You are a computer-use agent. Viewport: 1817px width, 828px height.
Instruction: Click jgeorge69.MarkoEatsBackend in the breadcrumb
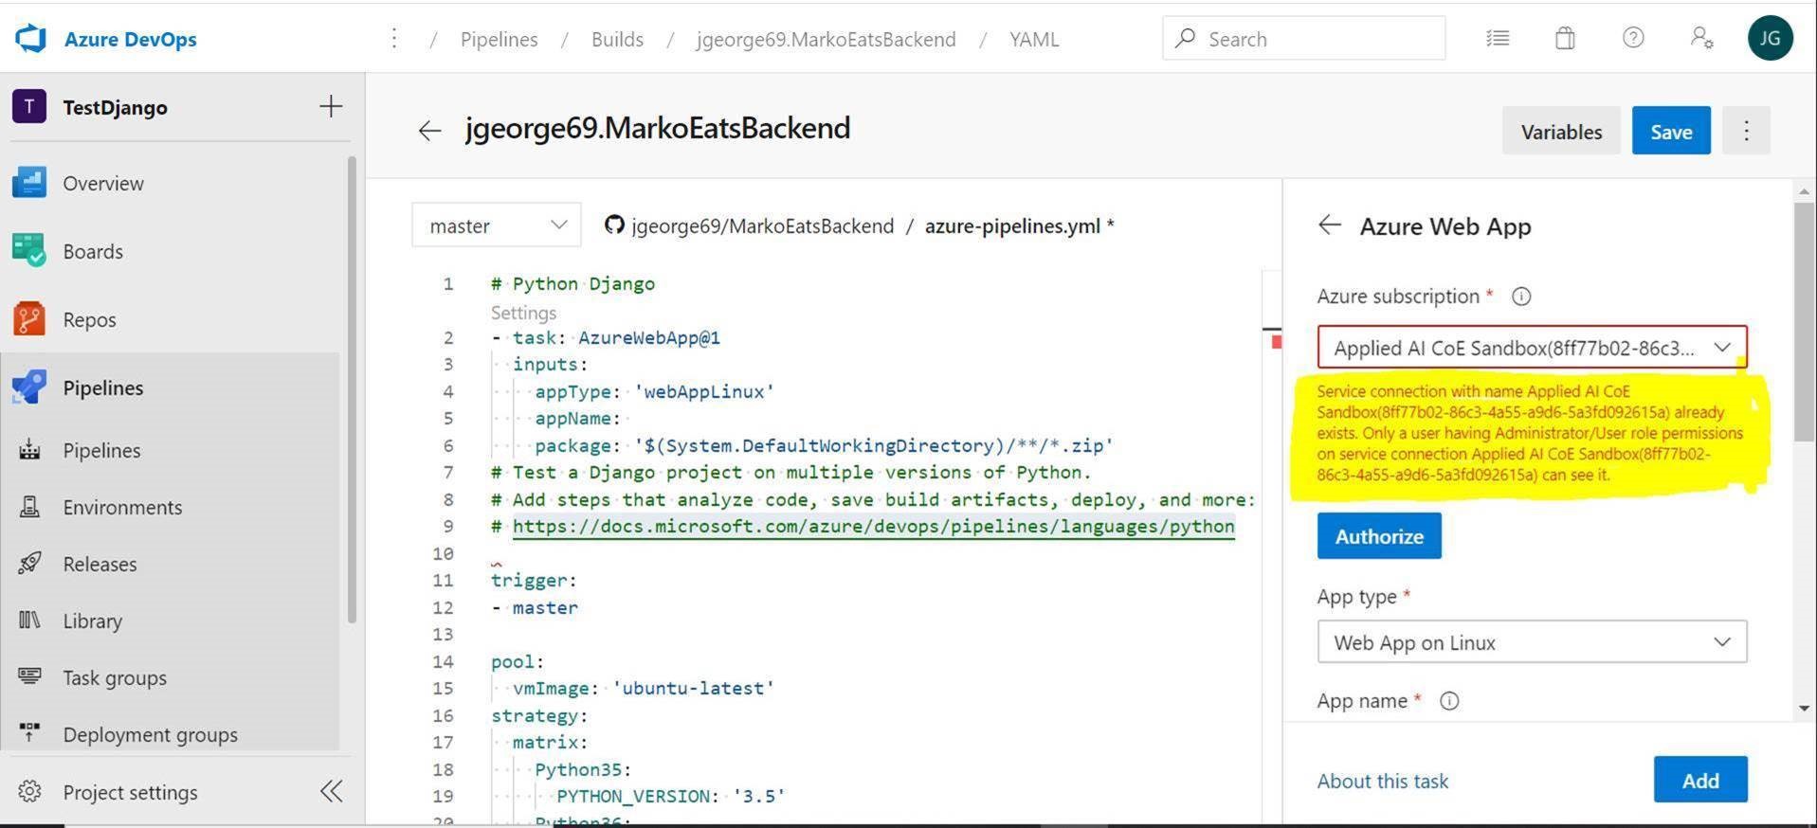[826, 39]
